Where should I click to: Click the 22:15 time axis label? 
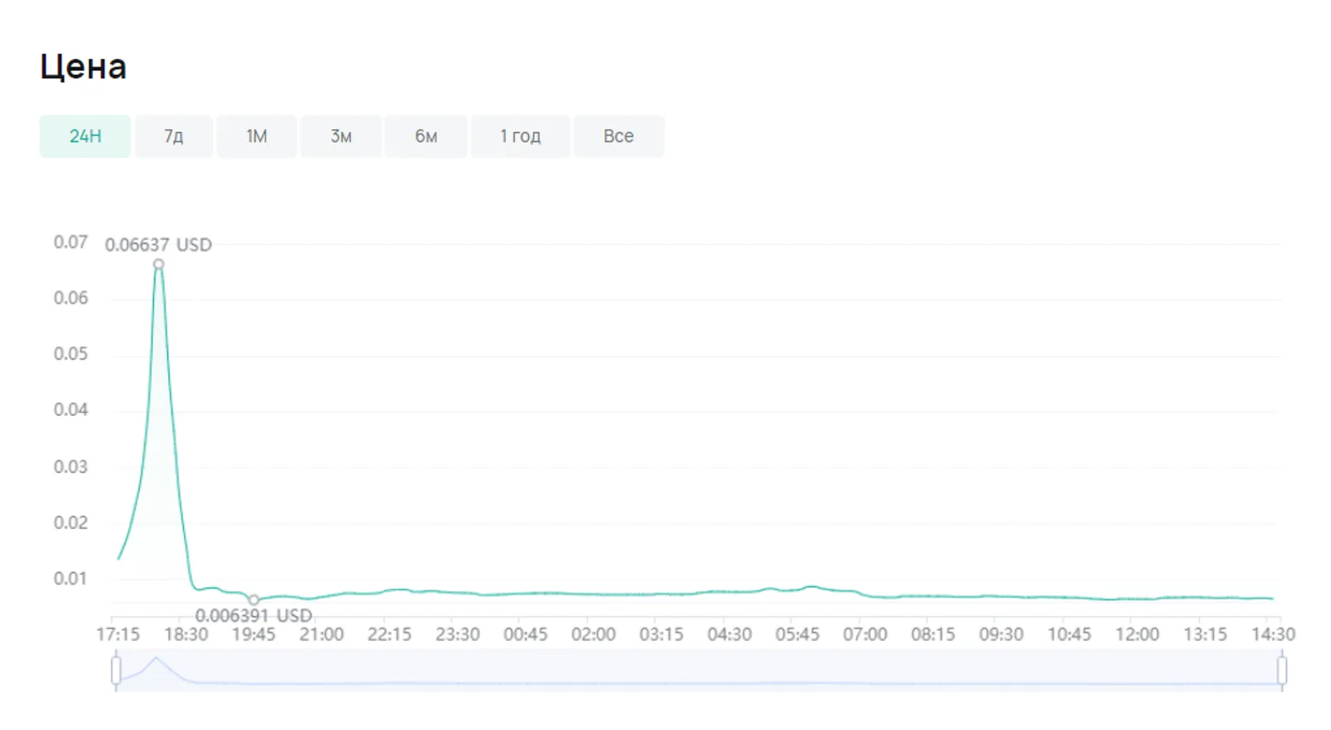[x=389, y=634]
